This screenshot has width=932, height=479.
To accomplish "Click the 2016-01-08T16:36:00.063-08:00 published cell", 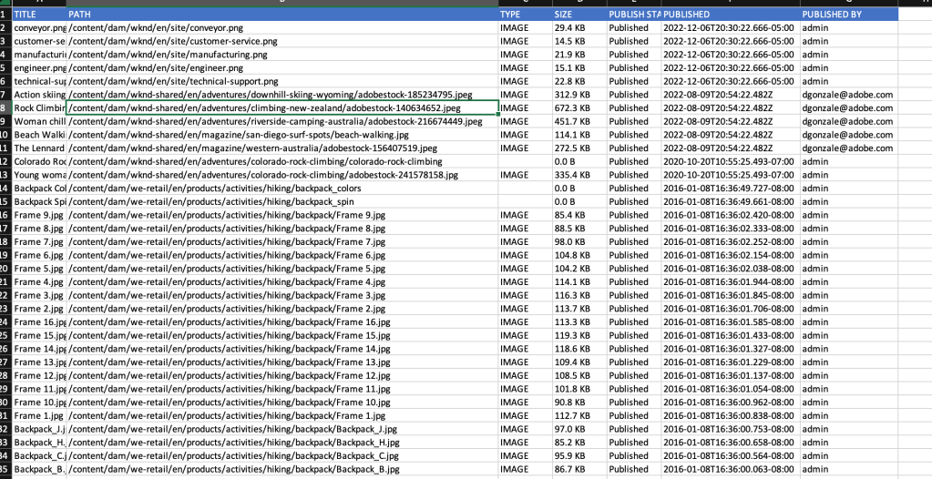I will click(729, 469).
